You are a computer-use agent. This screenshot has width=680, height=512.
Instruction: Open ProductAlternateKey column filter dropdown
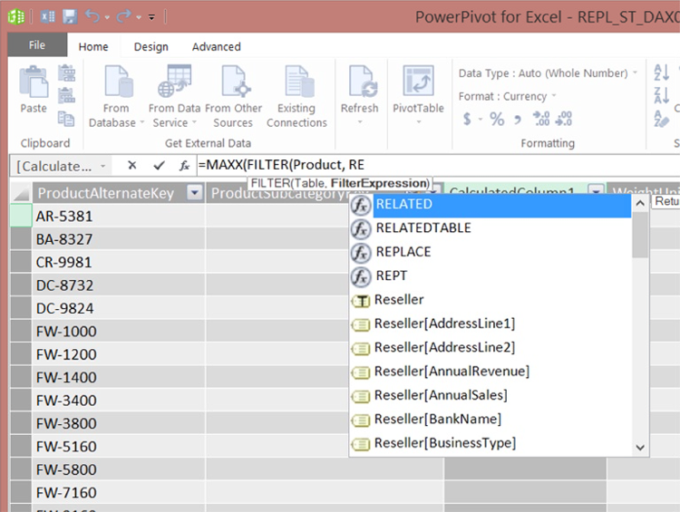coord(194,192)
